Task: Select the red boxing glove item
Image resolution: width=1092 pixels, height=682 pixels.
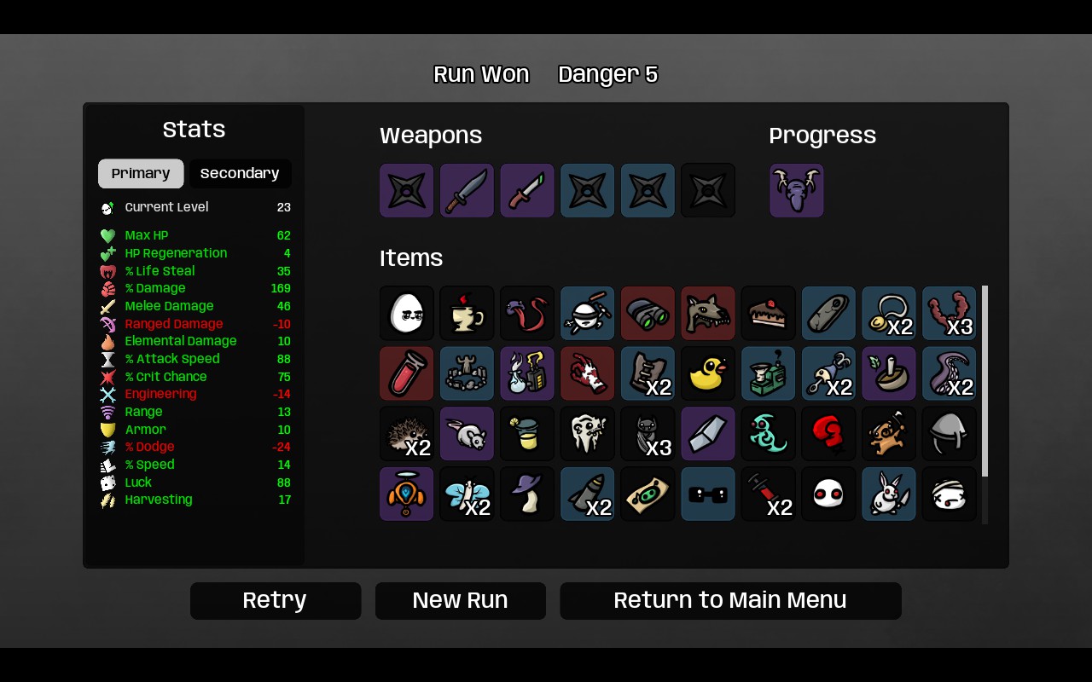Action: (828, 434)
